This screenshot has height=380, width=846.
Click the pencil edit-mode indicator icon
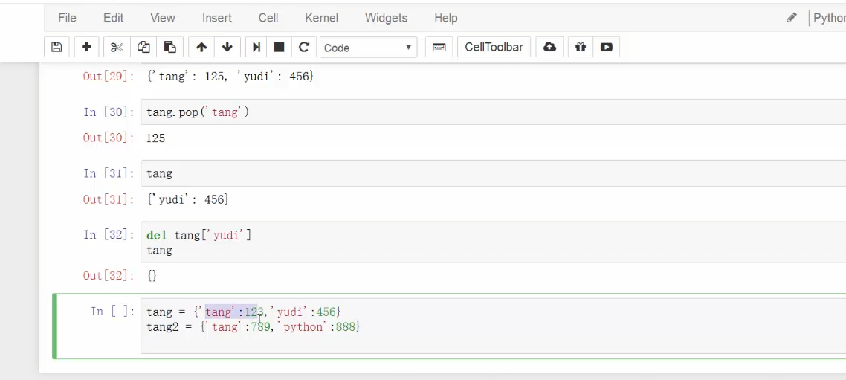(x=791, y=18)
